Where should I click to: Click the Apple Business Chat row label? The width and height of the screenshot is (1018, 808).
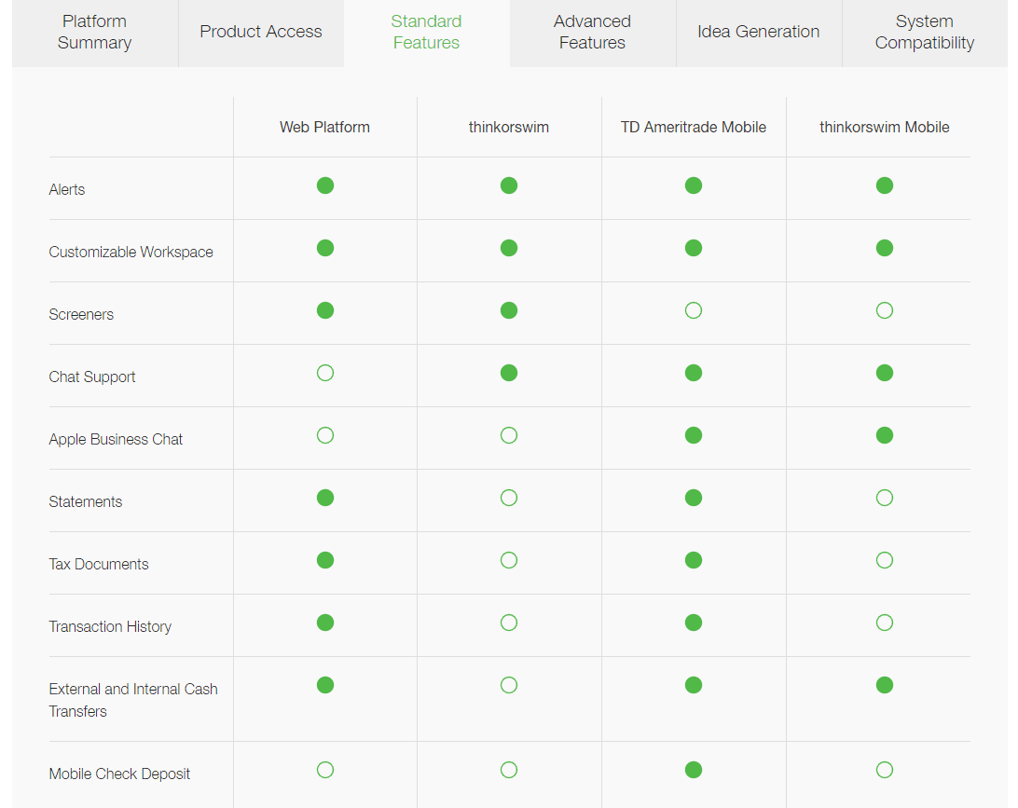116,439
